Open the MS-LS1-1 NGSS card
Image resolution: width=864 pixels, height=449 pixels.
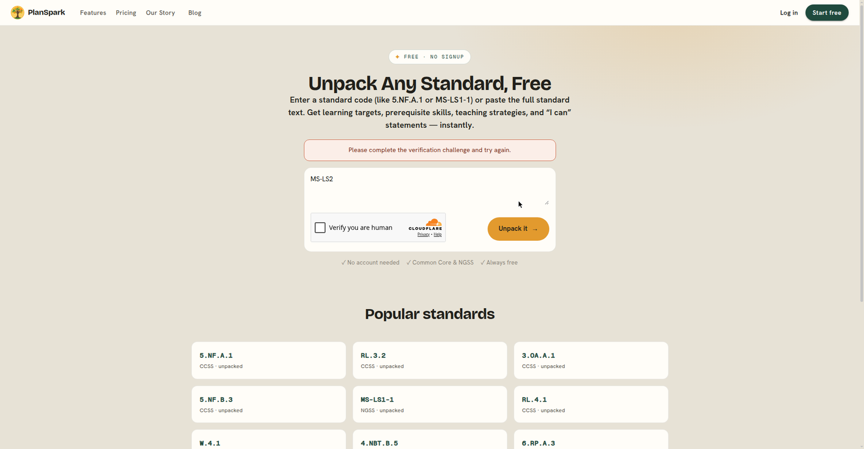click(430, 404)
